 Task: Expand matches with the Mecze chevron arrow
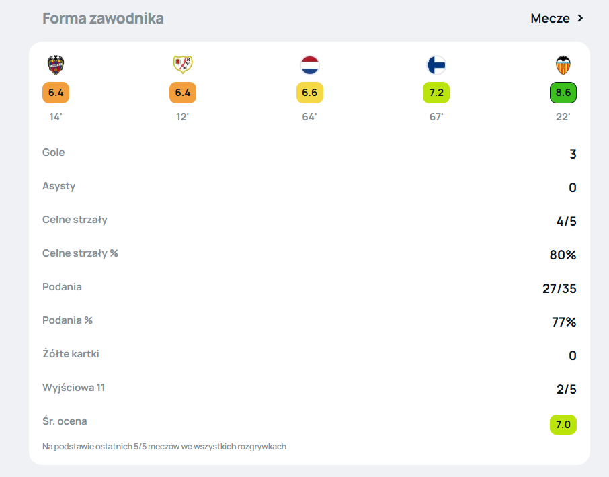pos(580,18)
